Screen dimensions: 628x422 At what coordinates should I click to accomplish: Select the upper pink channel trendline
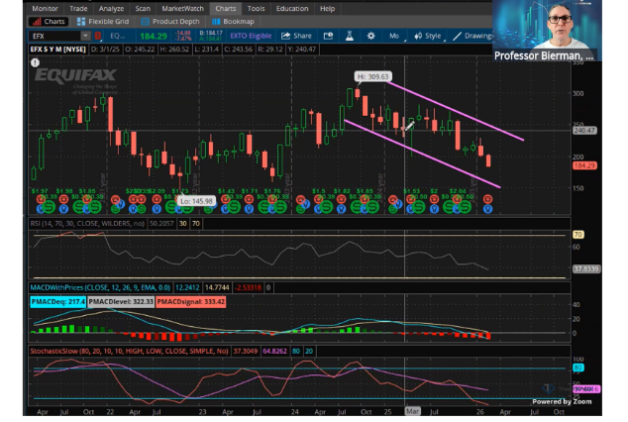(455, 111)
